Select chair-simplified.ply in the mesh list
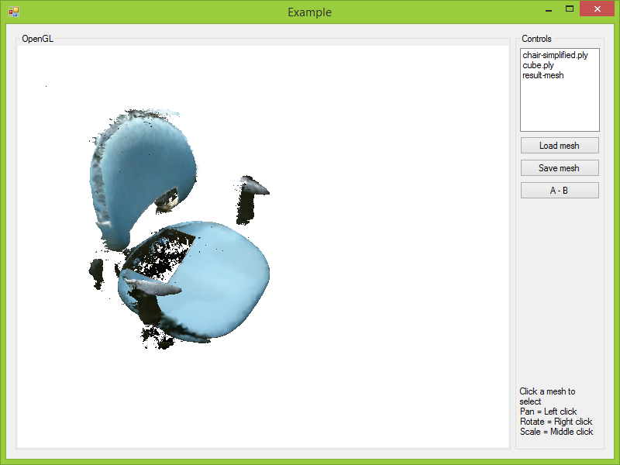 click(x=555, y=55)
